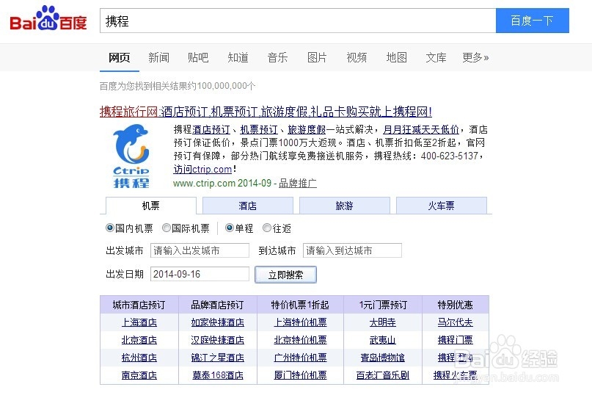The image size is (592, 398).
Task: Click the 1元门票预订 column header
Action: pyautogui.click(x=383, y=305)
